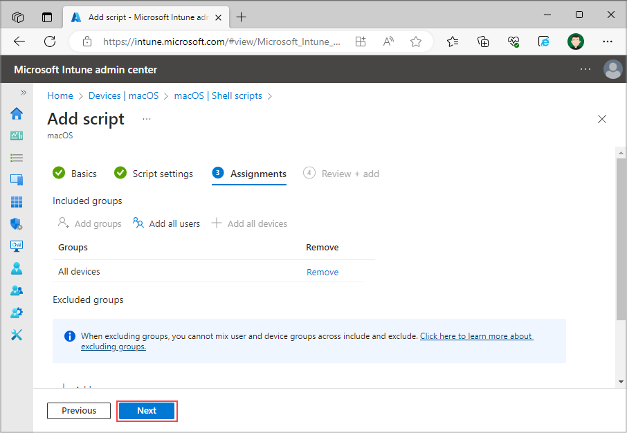This screenshot has width=627, height=433.
Task: Open the Add script ellipsis menu
Action: 147,119
